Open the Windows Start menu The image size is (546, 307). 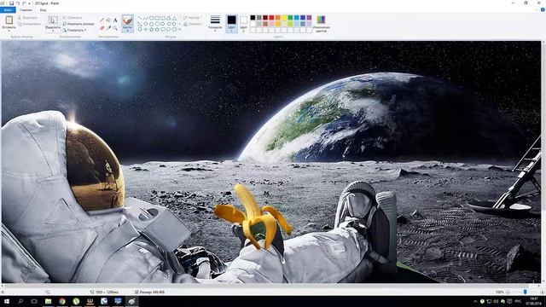(x=7, y=301)
